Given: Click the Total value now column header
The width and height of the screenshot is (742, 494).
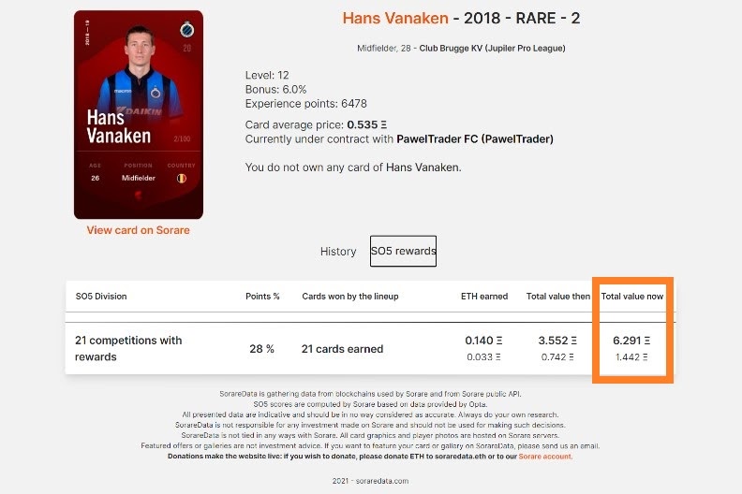Looking at the screenshot, I should [x=632, y=297].
